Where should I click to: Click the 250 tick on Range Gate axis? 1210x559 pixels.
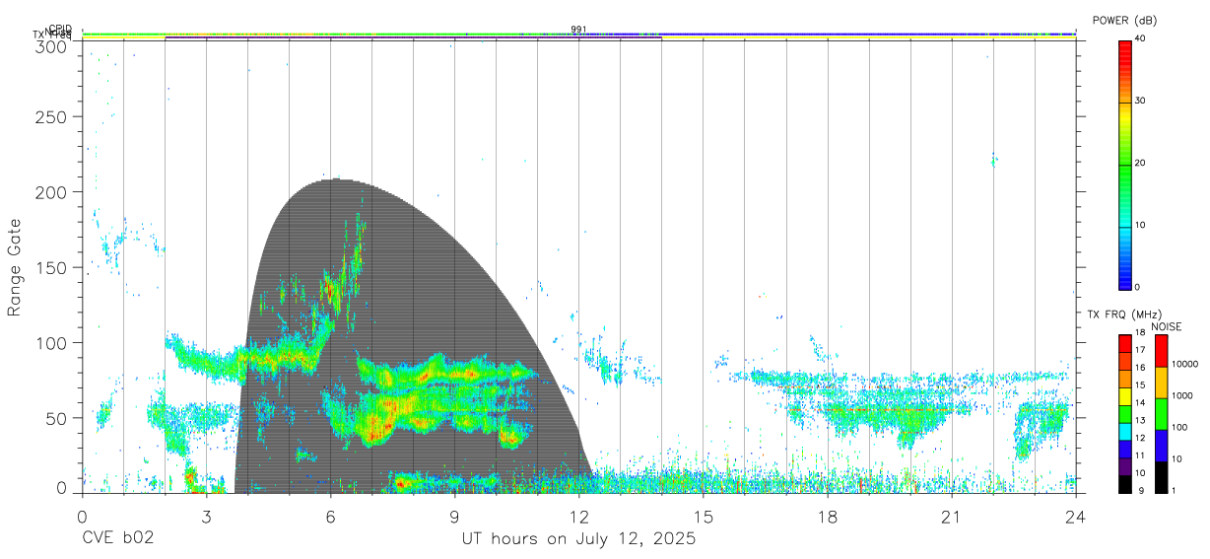point(51,116)
